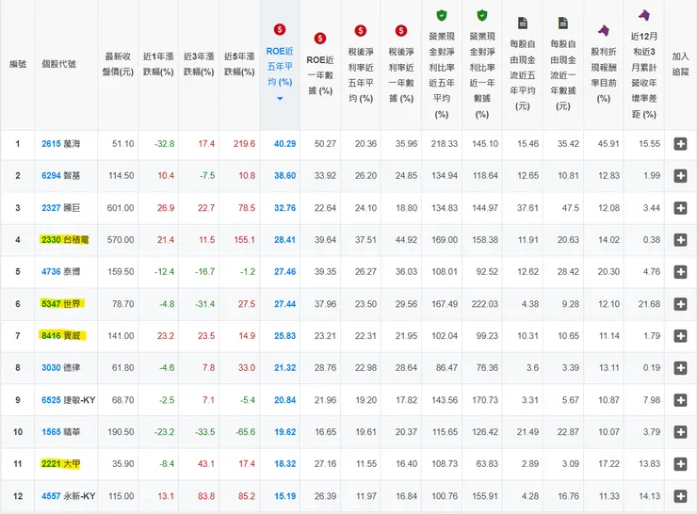Open highlighted stock link 2221 大甲
The height and width of the screenshot is (514, 697).
61,464
